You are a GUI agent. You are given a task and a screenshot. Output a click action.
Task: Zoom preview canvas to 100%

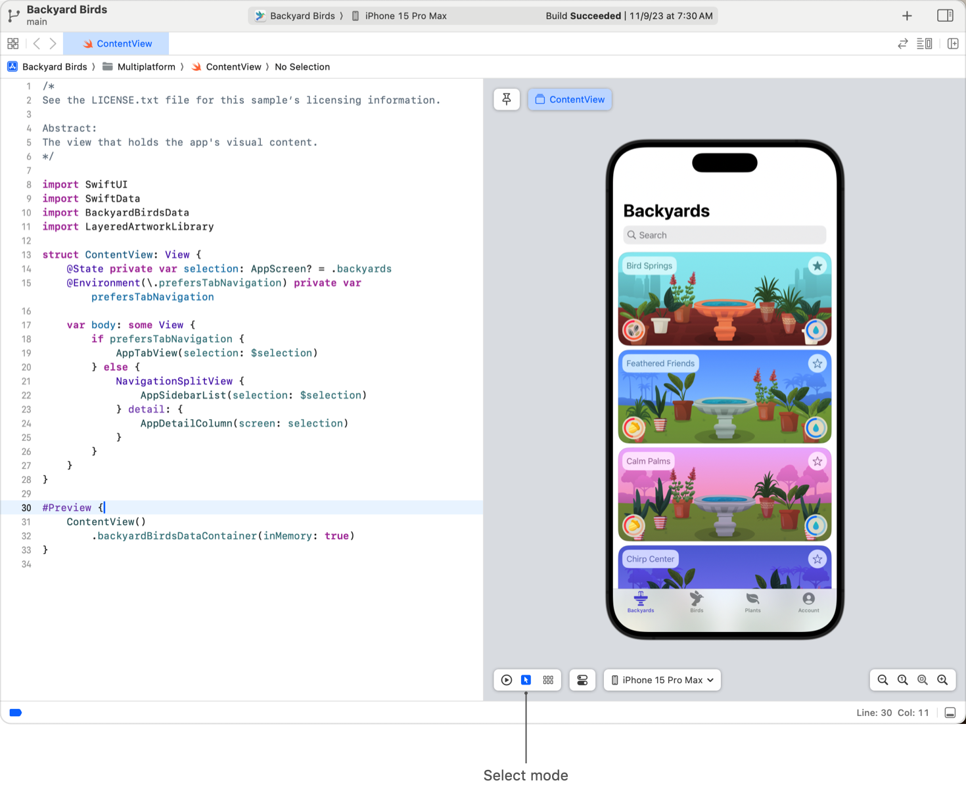pos(903,680)
